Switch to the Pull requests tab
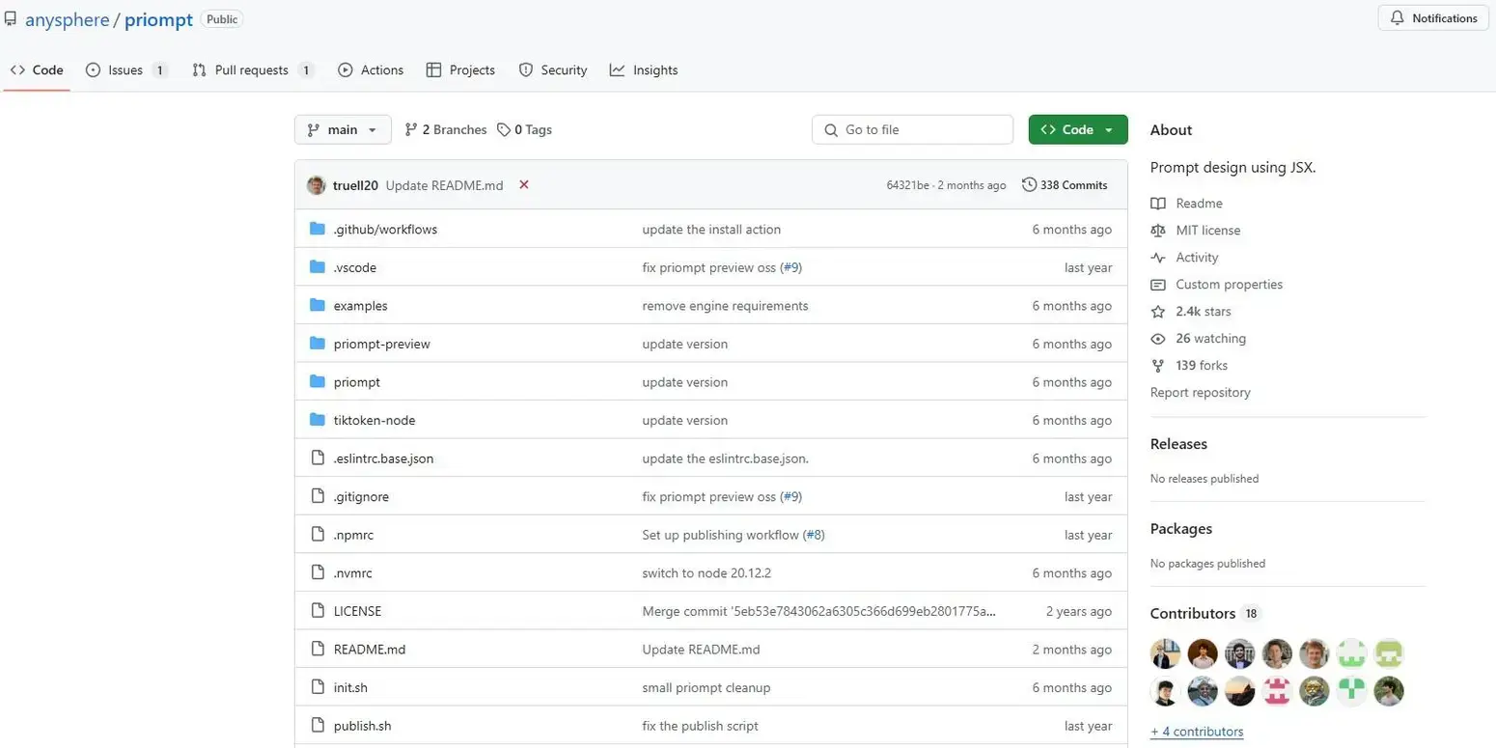This screenshot has width=1496, height=748. coord(253,70)
